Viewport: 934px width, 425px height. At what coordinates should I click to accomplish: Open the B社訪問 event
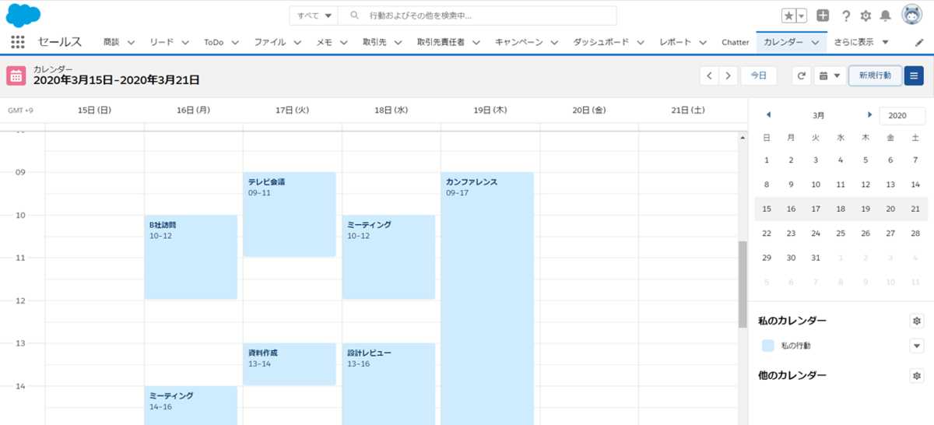[191, 257]
